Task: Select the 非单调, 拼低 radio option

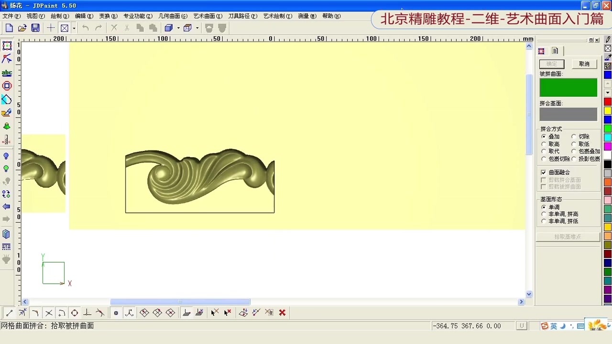Action: (x=544, y=221)
